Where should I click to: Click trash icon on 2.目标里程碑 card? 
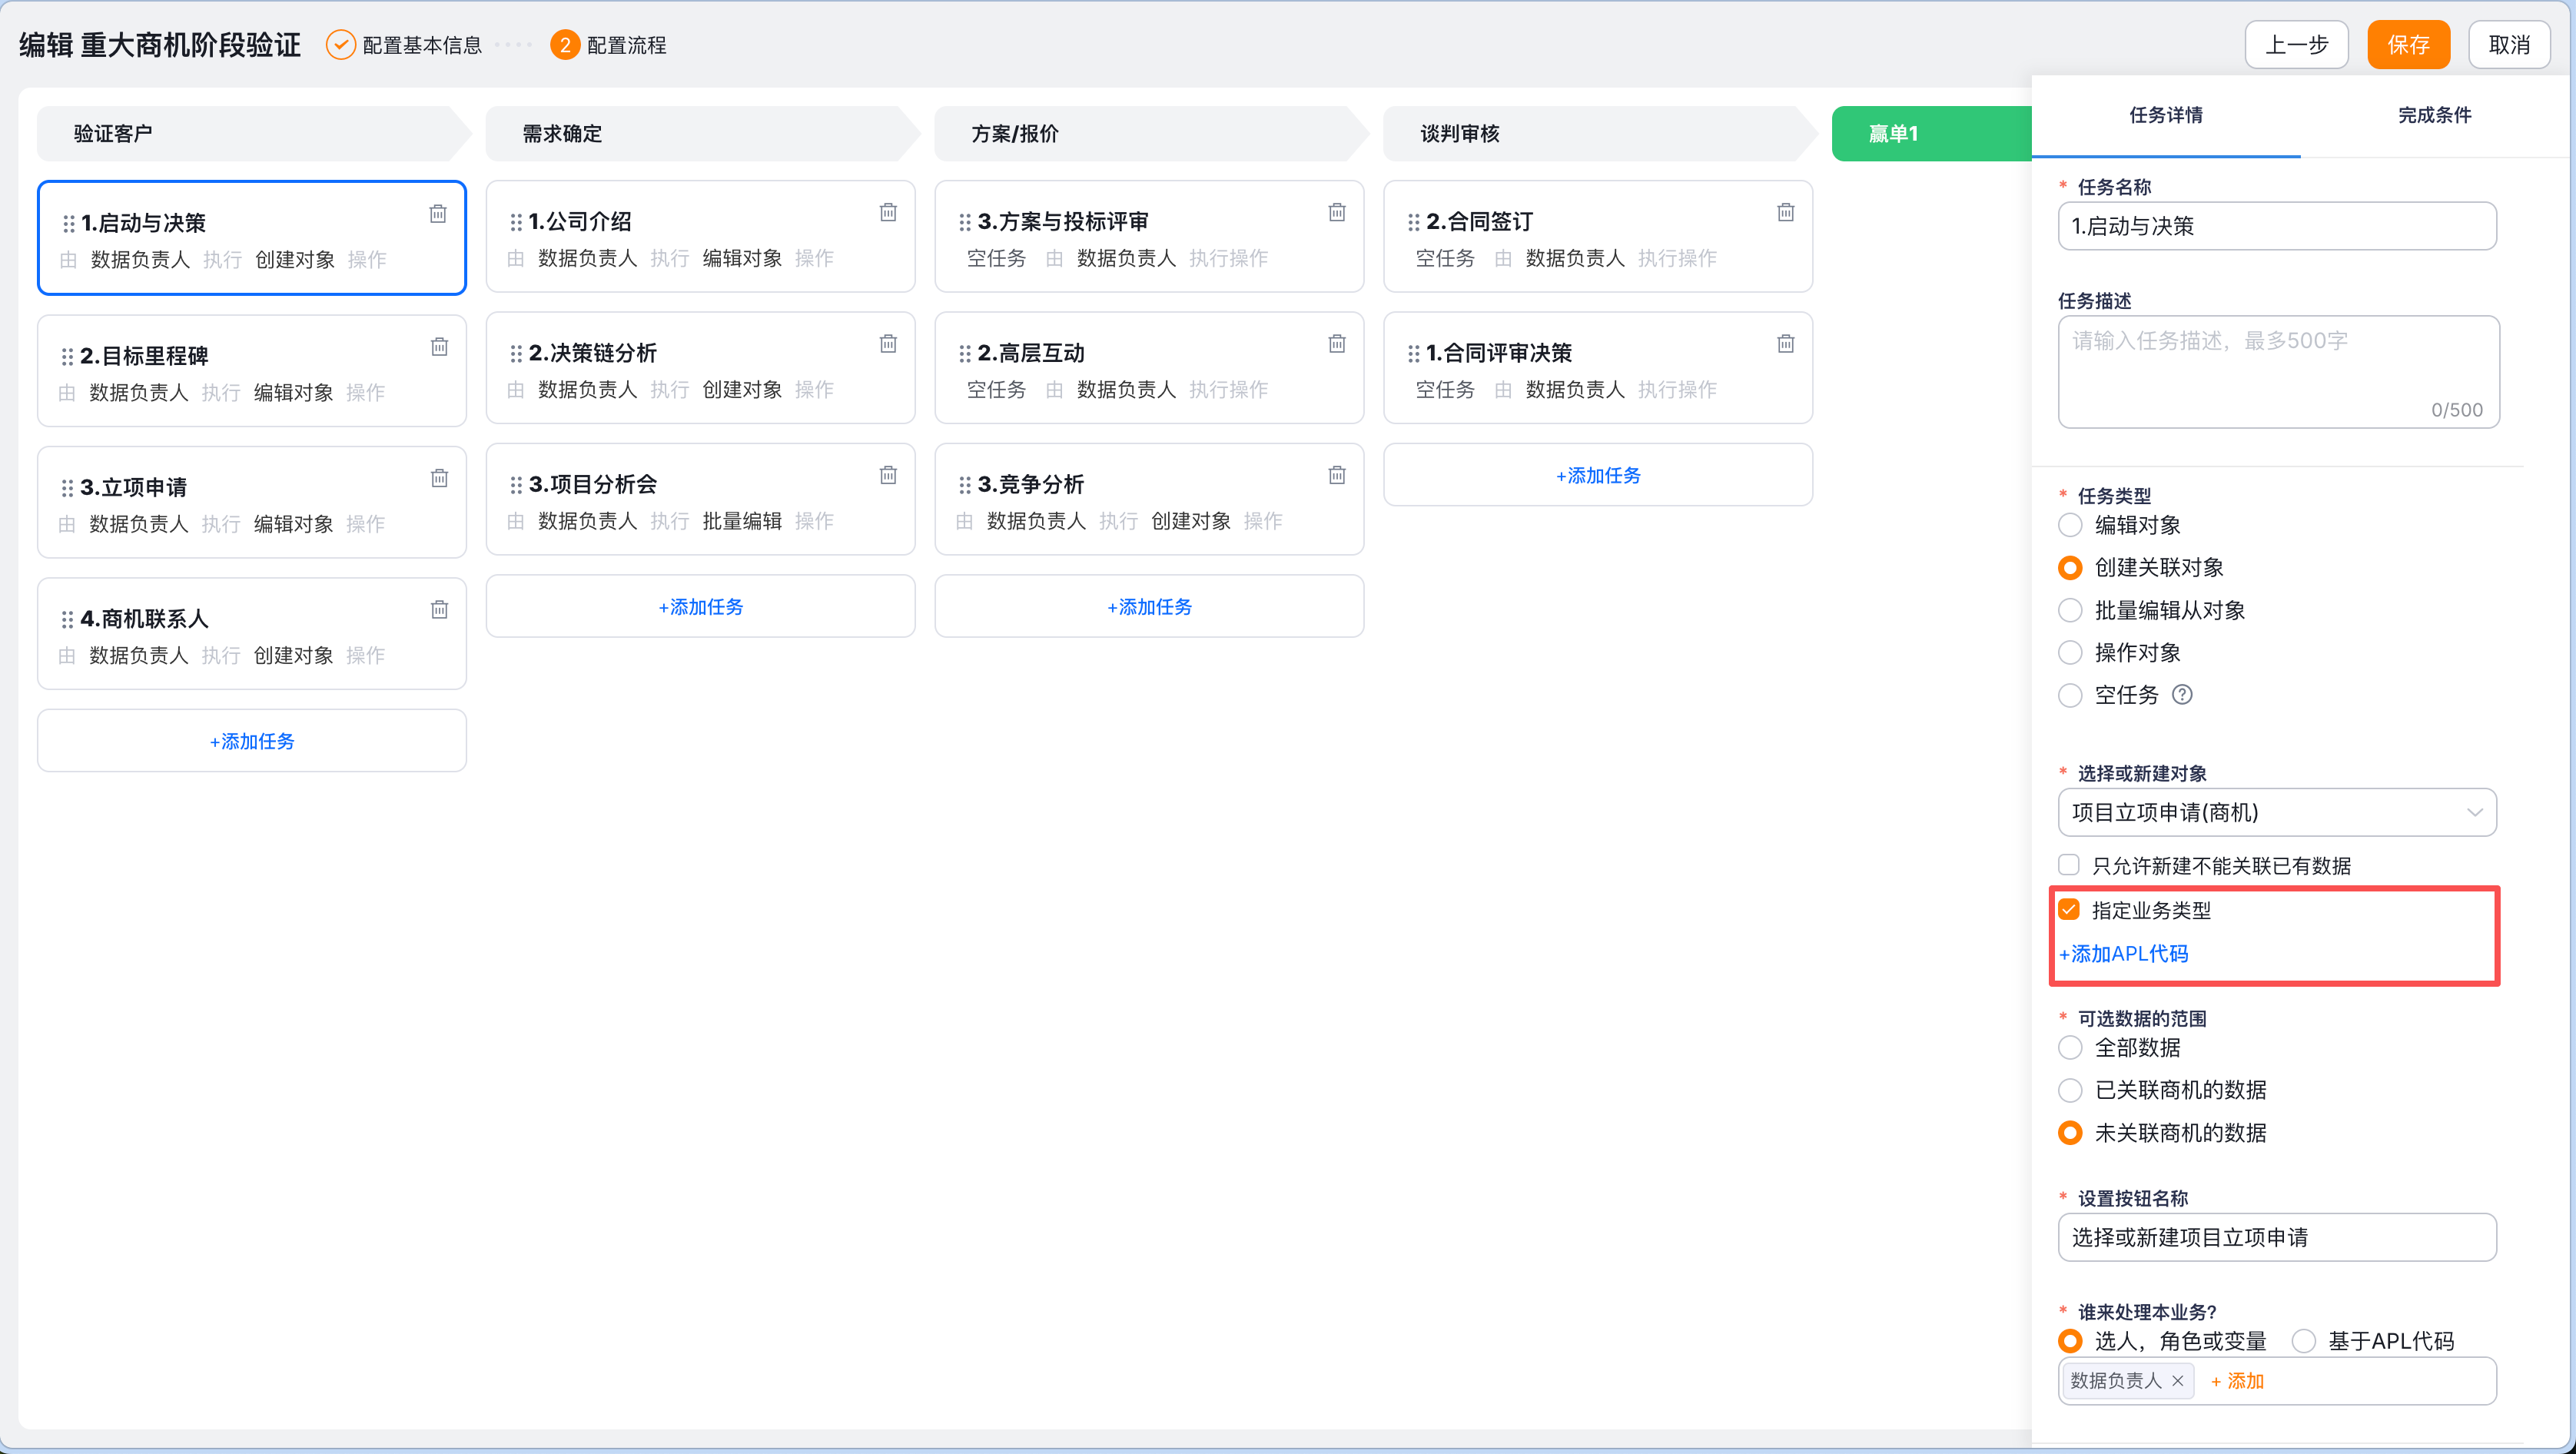pos(439,346)
